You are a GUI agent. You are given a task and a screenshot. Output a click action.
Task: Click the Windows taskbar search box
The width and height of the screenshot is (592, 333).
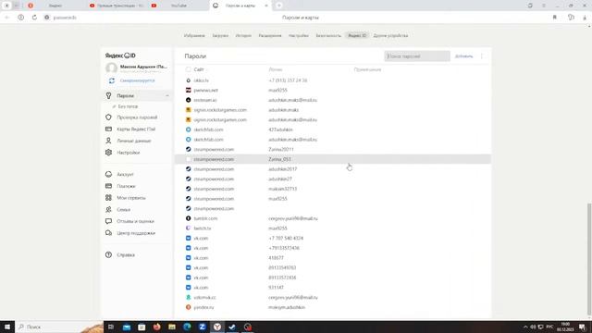click(59, 327)
